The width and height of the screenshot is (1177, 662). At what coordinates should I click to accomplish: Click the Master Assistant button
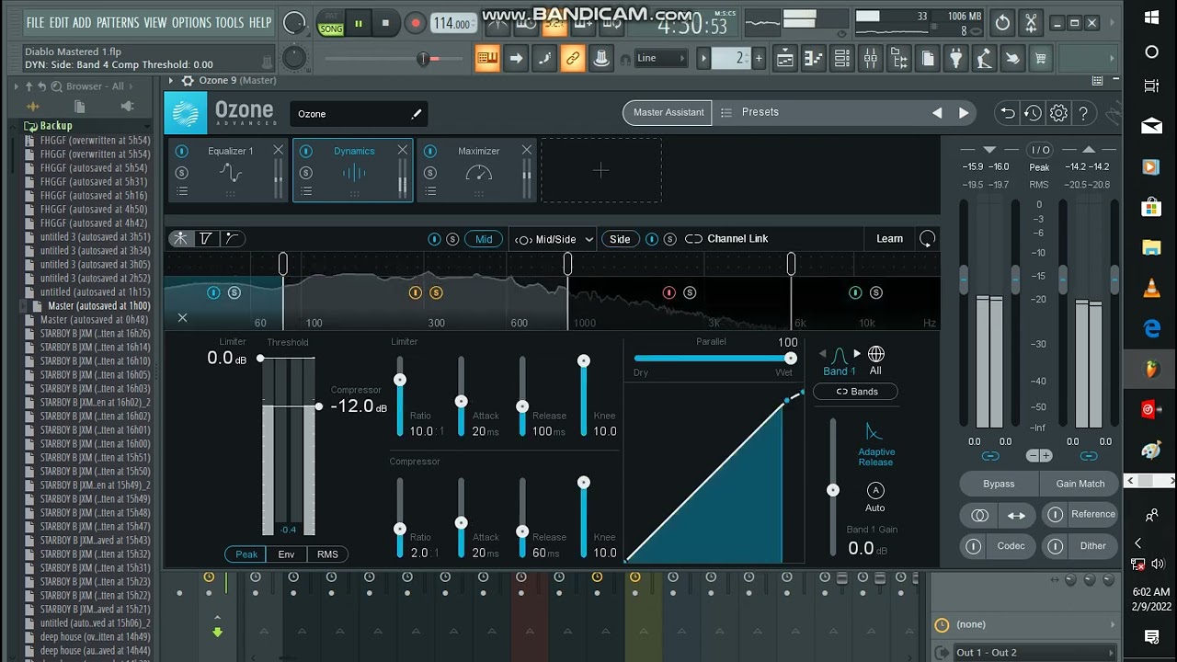point(668,112)
